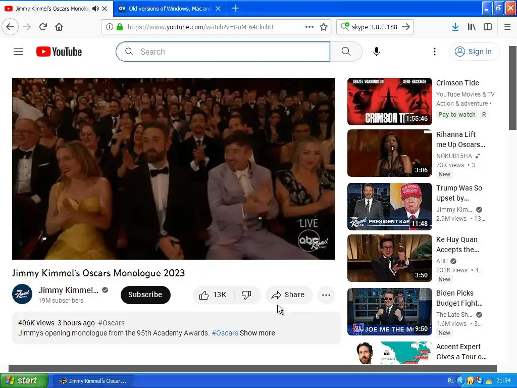The image size is (517, 388).
Task: Click the Sign in button
Action: 475,52
